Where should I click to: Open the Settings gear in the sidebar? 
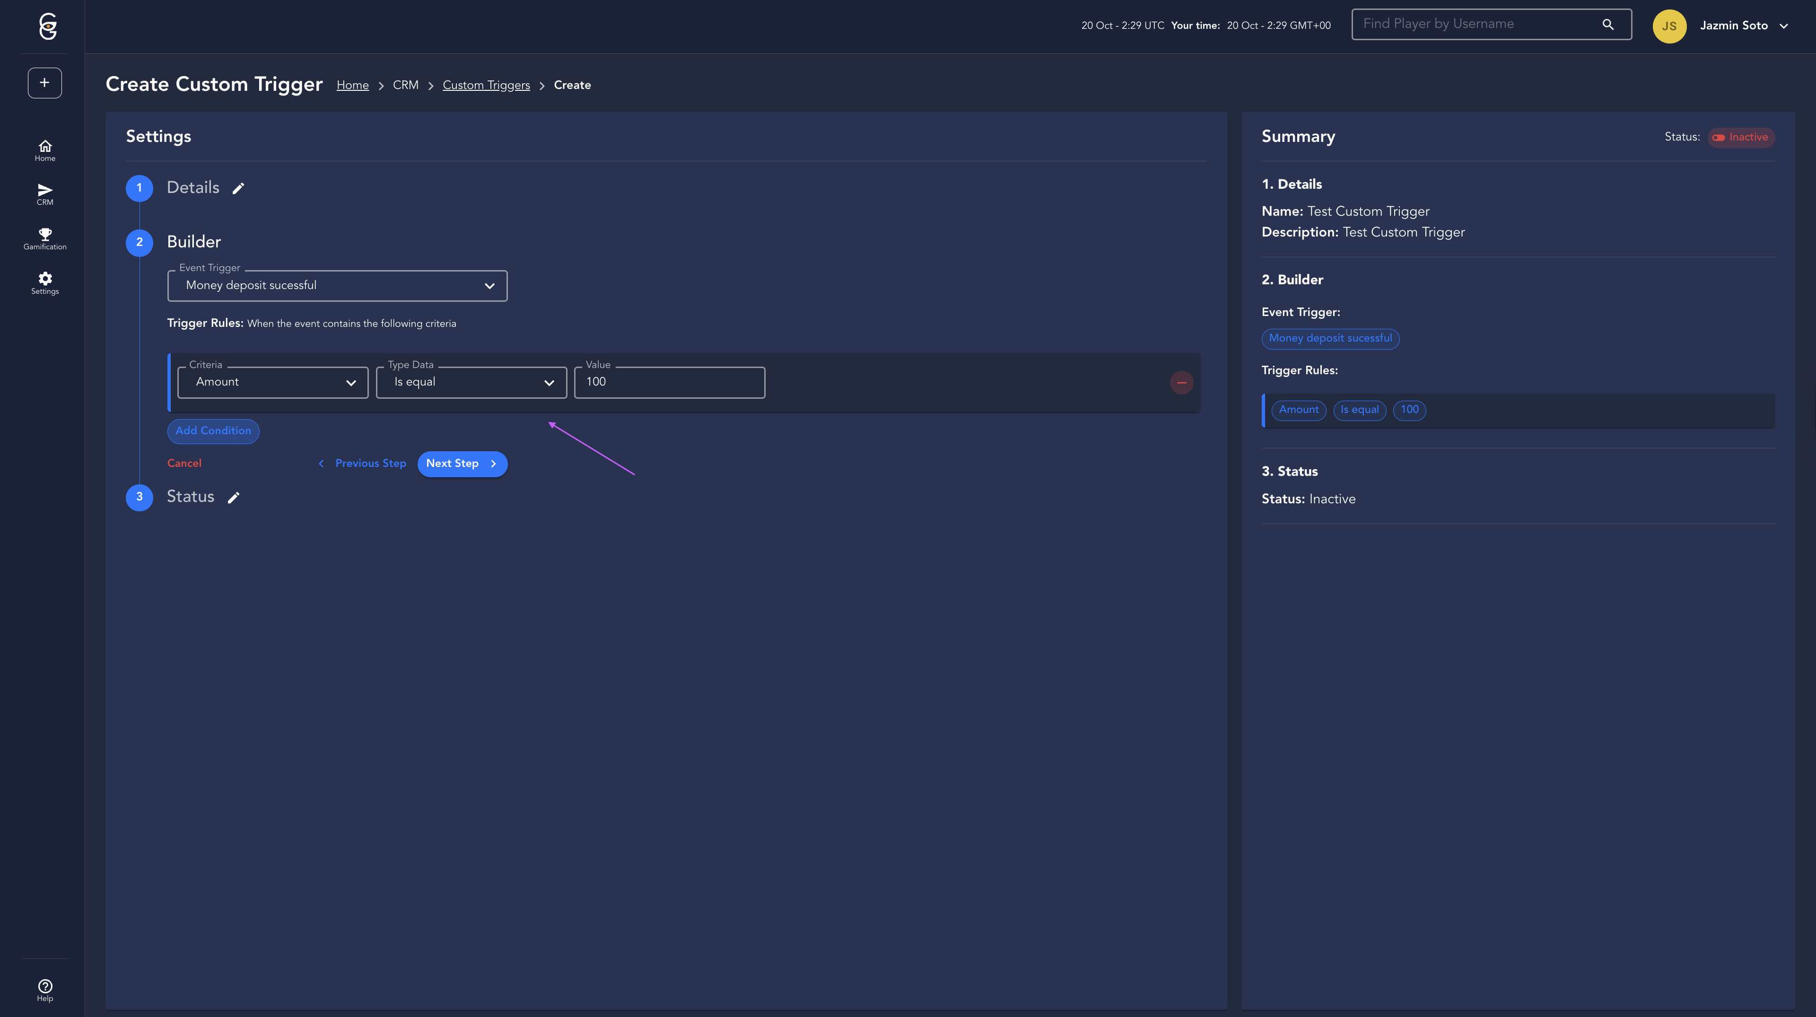(x=44, y=283)
